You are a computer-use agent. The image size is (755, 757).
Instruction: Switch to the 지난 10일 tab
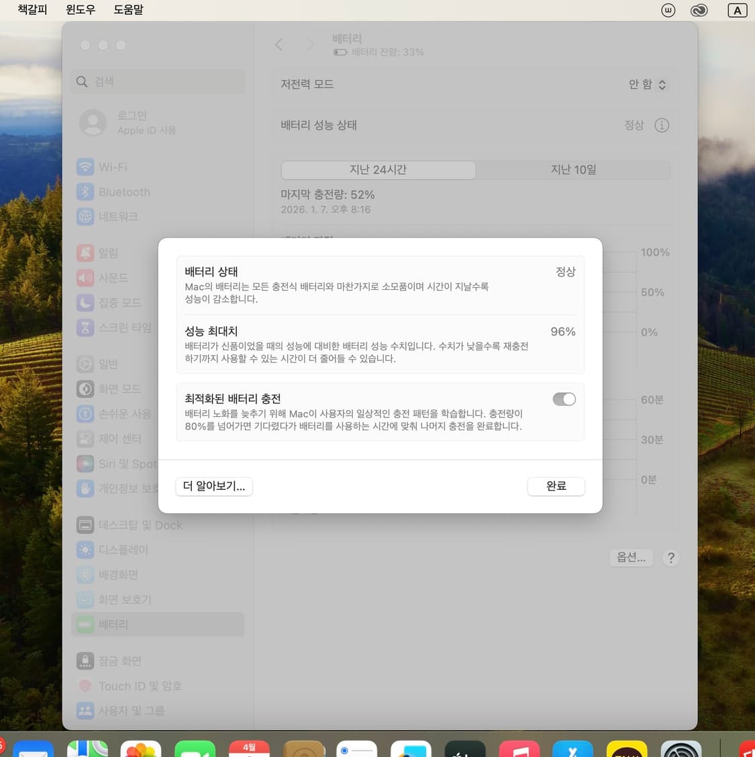[x=573, y=170]
